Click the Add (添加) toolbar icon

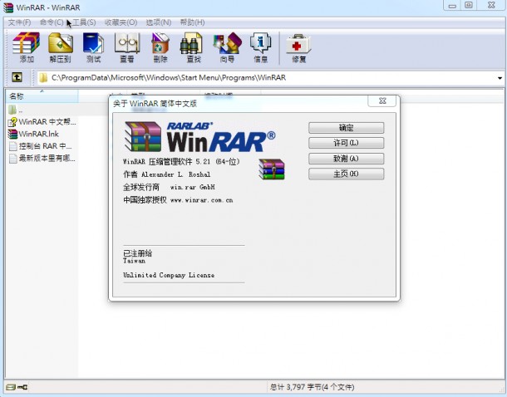[27, 47]
